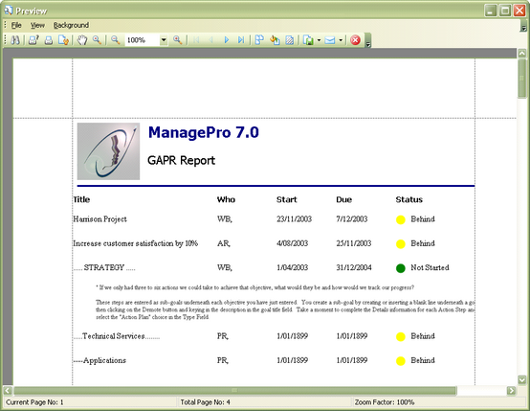Click due date '25/11/2003'

pos(354,243)
